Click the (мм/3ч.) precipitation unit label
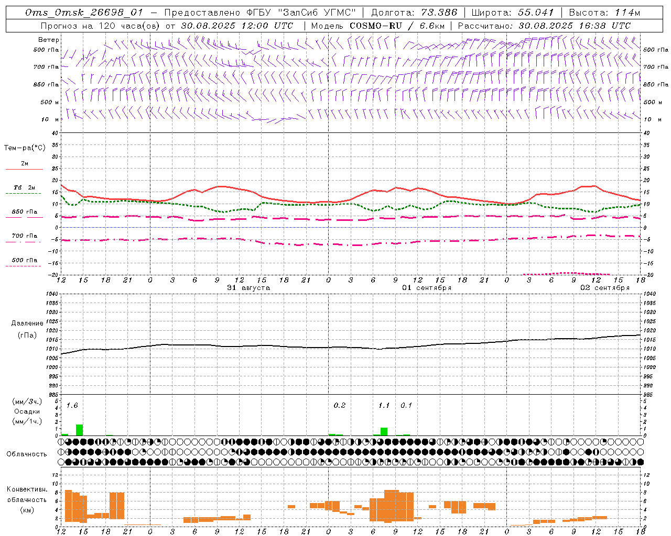Viewport: 671px width, 536px height. [27, 402]
